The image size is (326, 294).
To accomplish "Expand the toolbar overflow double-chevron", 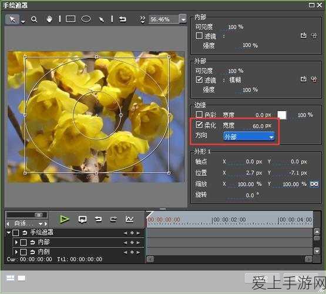I will 142,19.
